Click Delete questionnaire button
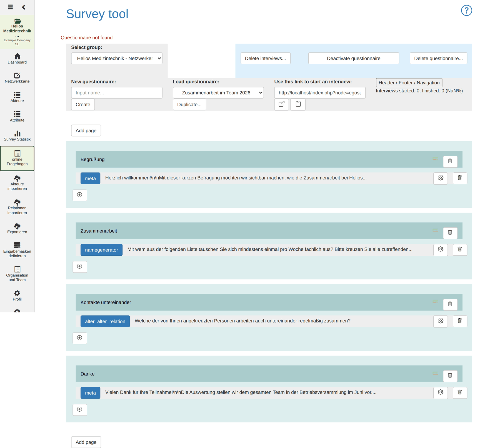 point(438,58)
